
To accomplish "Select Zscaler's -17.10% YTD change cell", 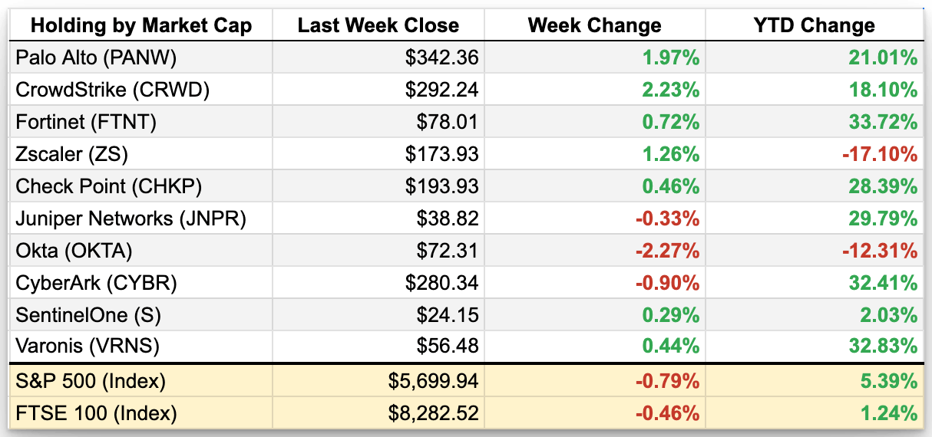I will (881, 154).
